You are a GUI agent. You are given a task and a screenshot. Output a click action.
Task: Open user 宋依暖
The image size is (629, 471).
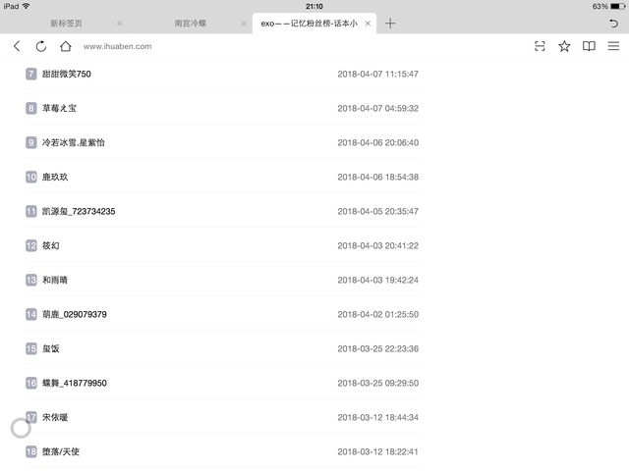tap(55, 418)
